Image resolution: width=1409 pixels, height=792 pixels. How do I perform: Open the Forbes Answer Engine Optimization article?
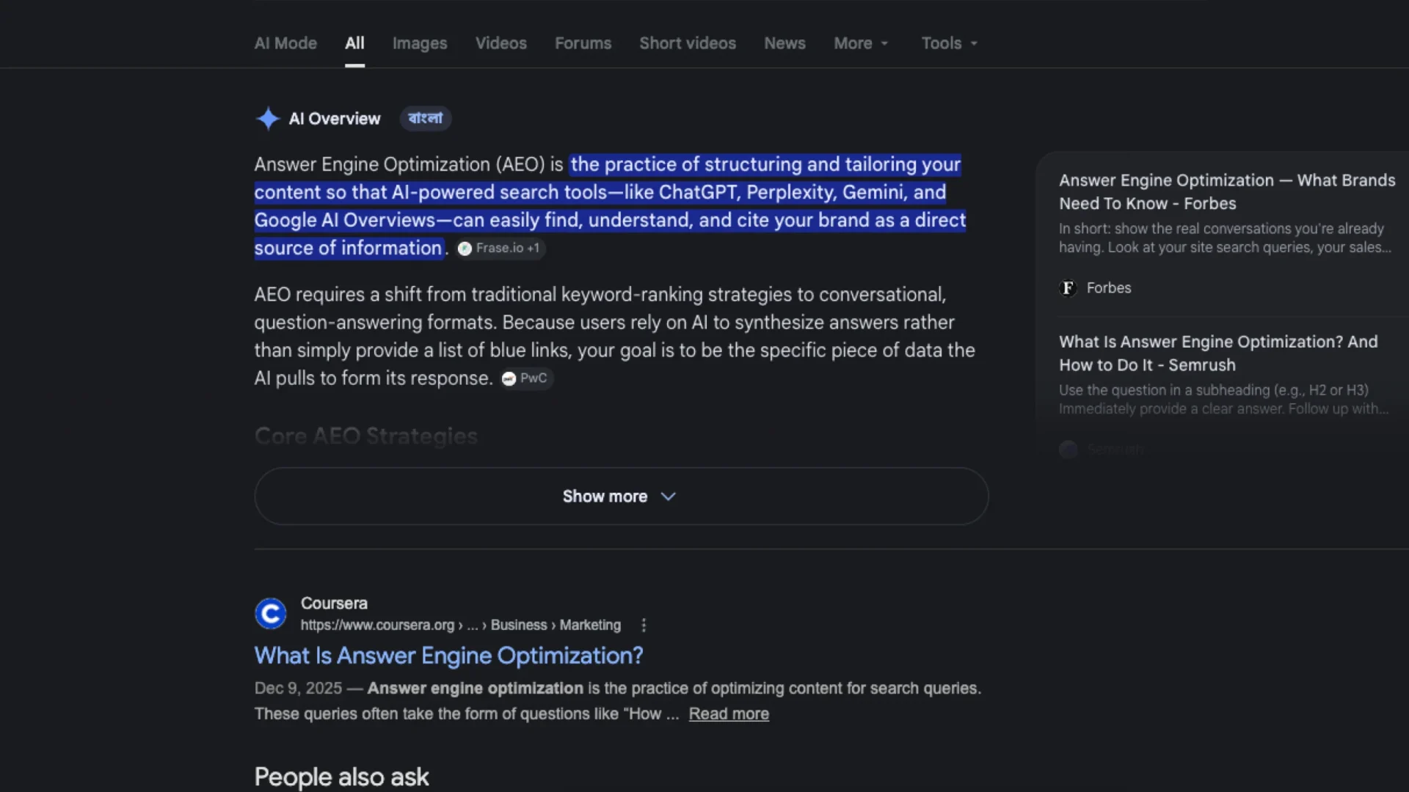(x=1227, y=192)
